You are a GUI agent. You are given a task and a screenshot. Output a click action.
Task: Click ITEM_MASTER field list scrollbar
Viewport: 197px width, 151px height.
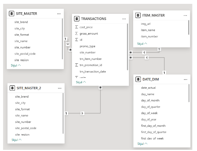[189, 27]
